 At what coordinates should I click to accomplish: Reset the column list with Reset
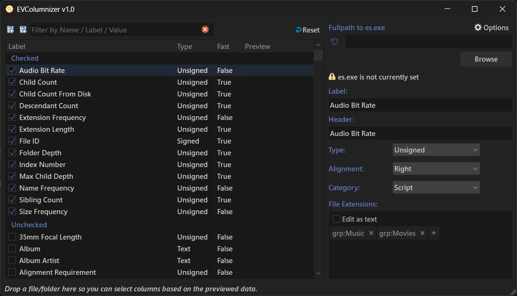[308, 30]
